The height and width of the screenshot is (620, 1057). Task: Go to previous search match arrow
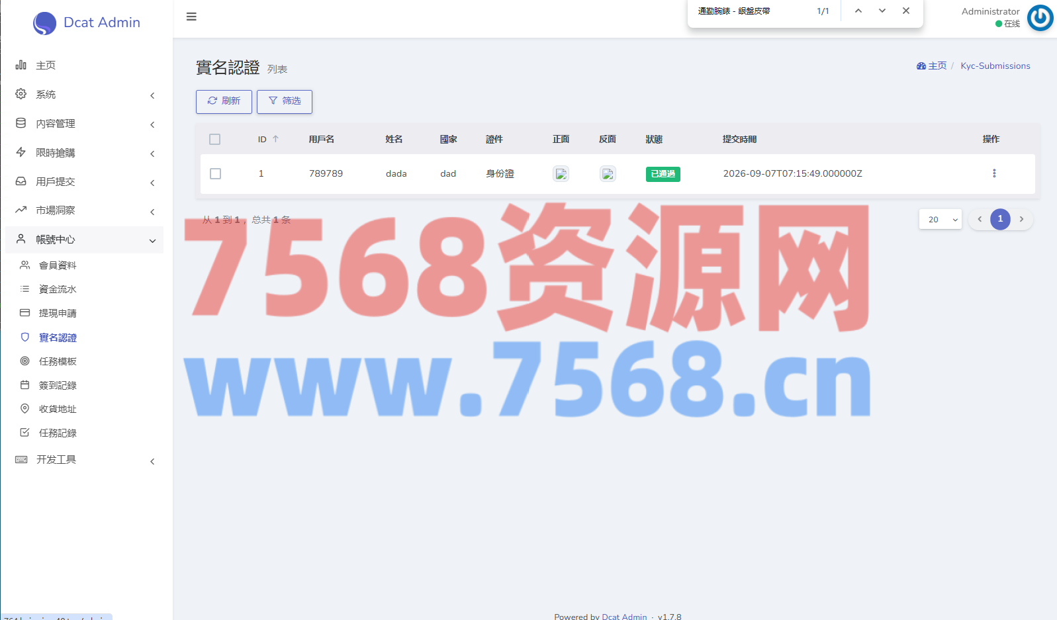858,11
